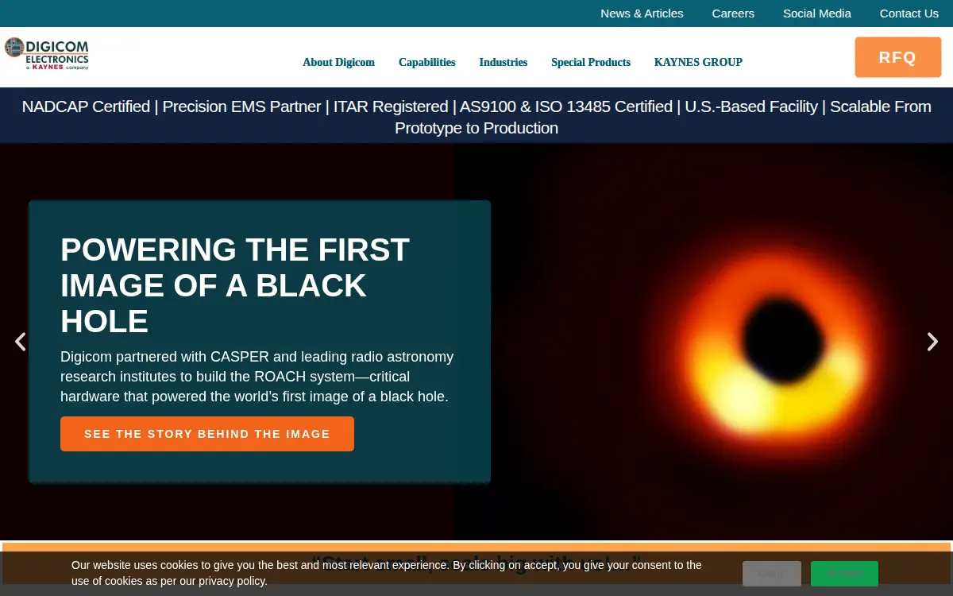Viewport: 953px width, 596px height.
Task: Open KAYNES GROUP menu item
Action: pos(698,62)
